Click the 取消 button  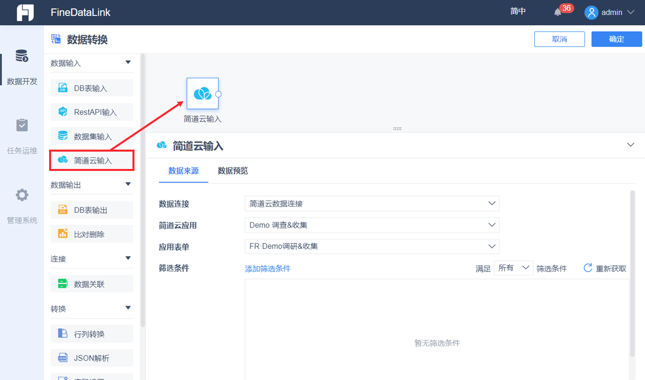[x=560, y=39]
